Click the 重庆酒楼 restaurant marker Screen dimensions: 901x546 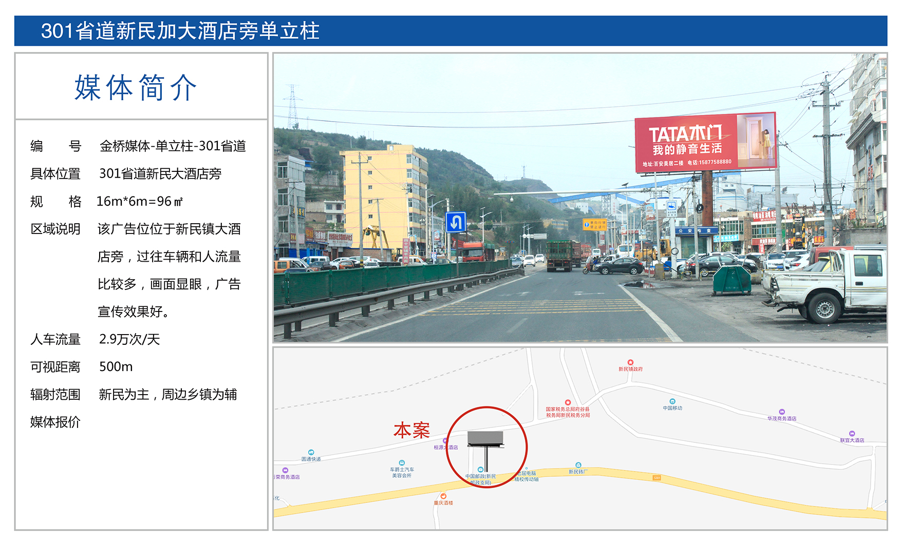click(x=443, y=496)
